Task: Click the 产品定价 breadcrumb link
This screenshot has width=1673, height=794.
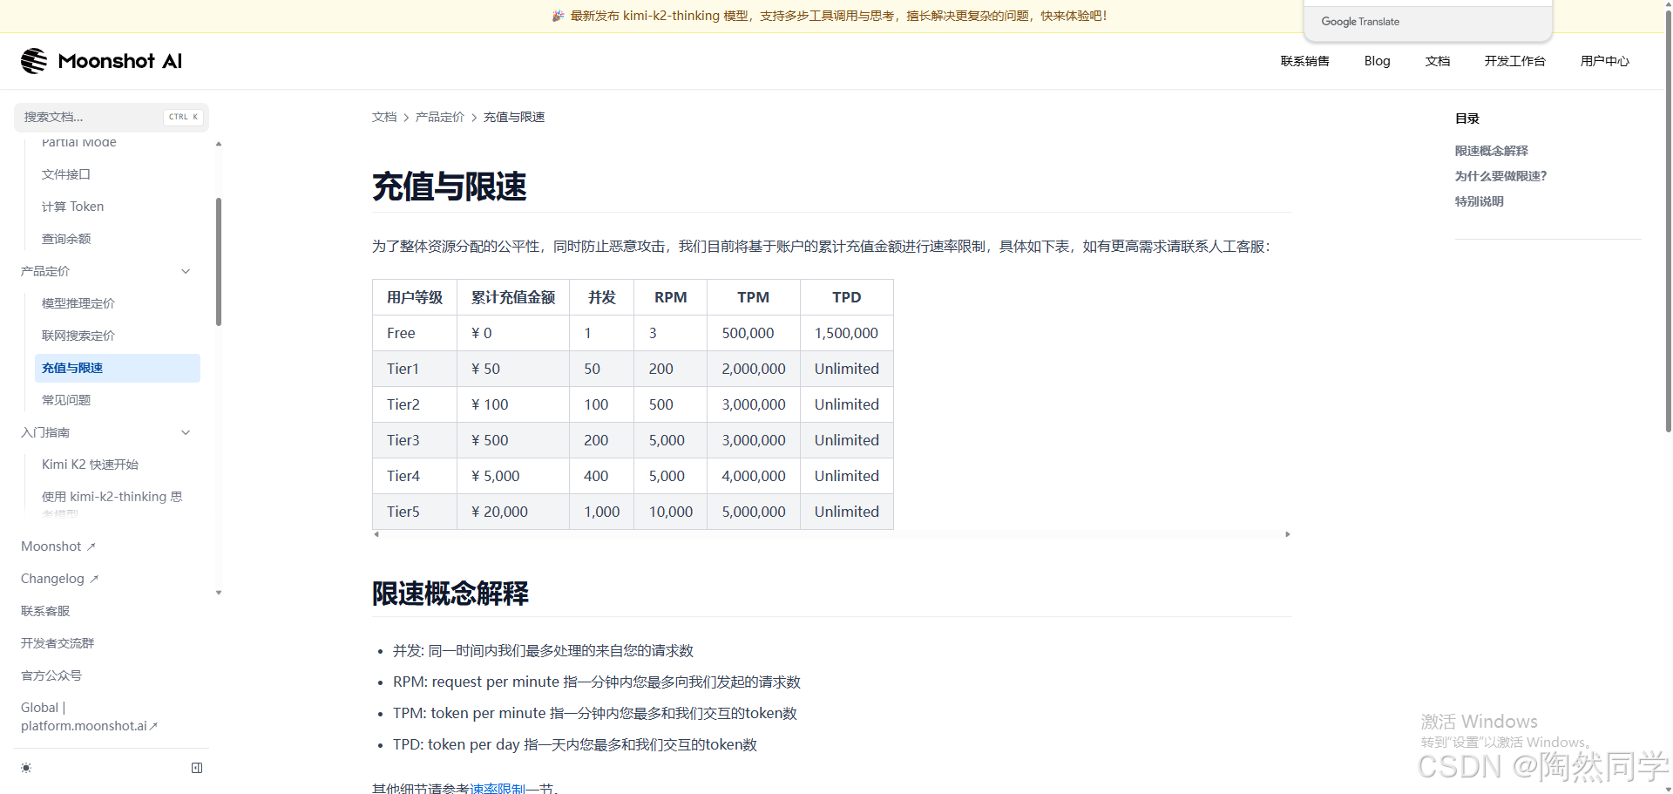Action: point(440,117)
